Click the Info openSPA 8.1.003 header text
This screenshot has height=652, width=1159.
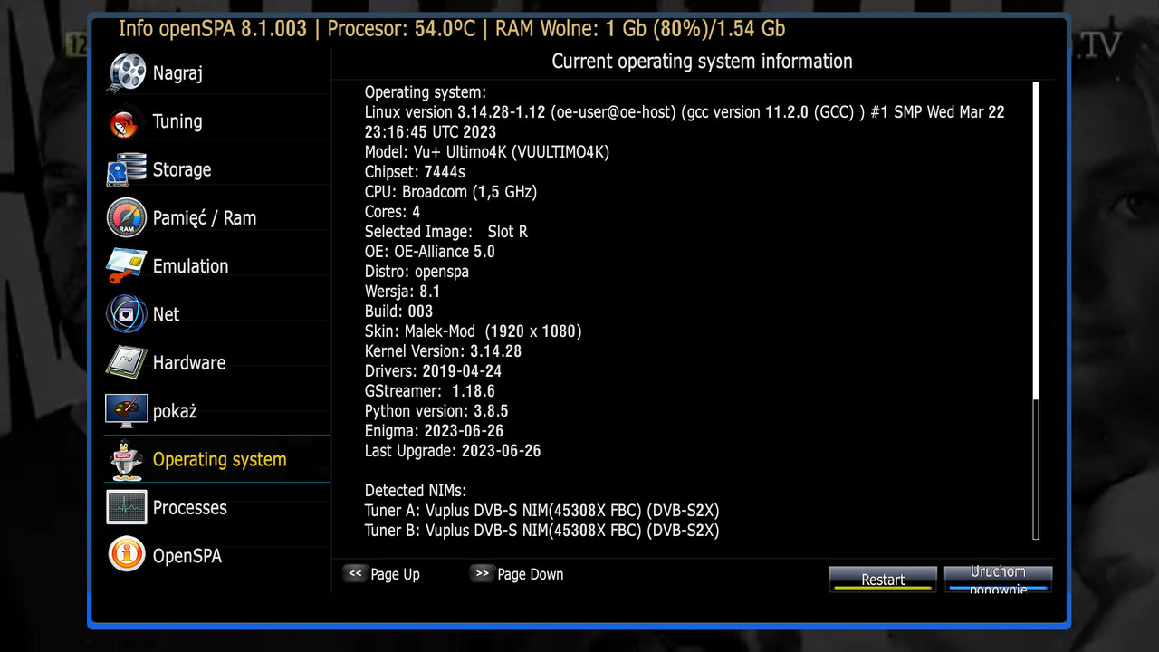point(213,28)
